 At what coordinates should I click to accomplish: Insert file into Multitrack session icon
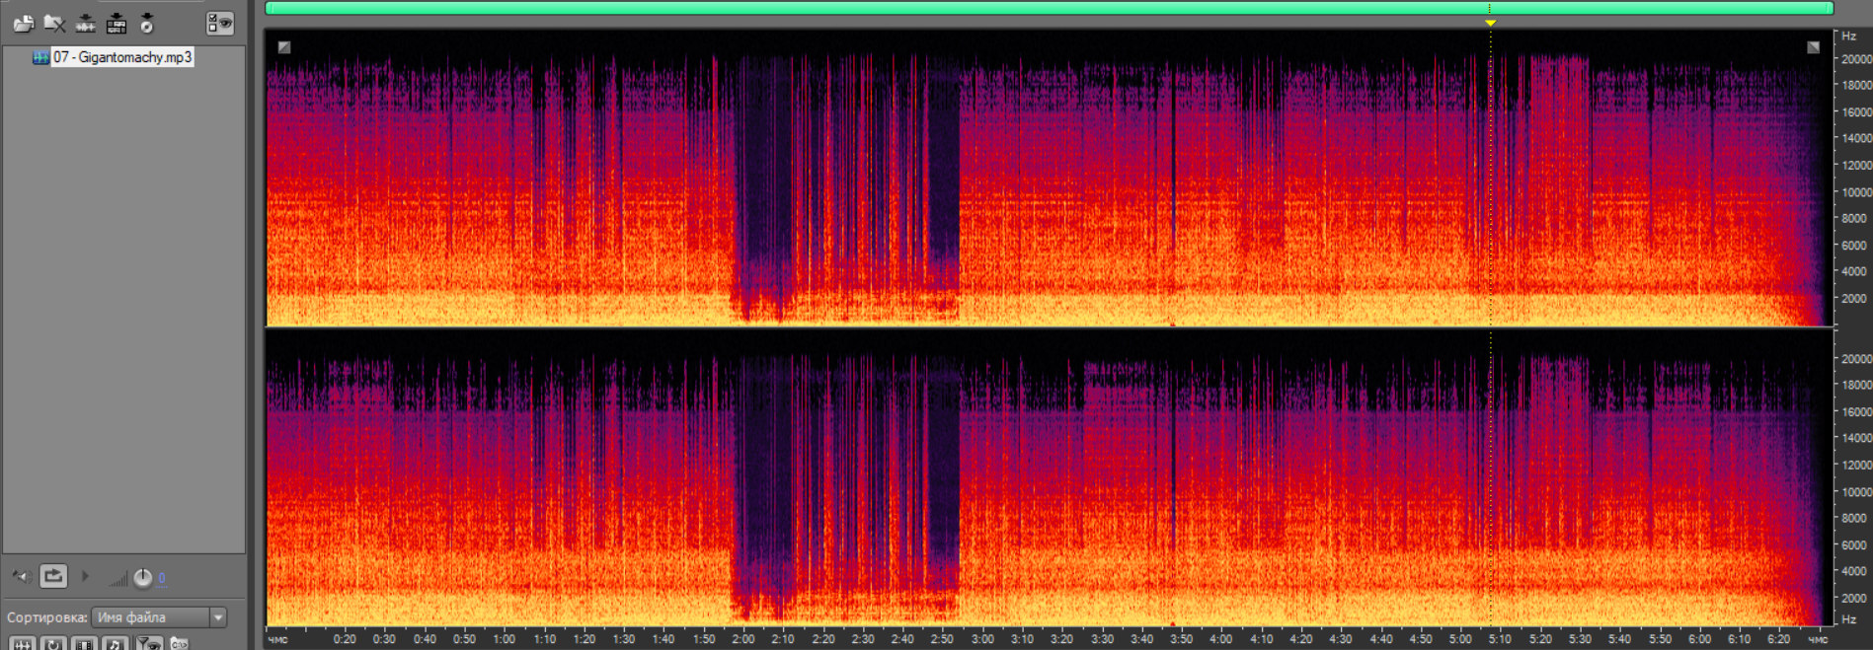point(117,23)
